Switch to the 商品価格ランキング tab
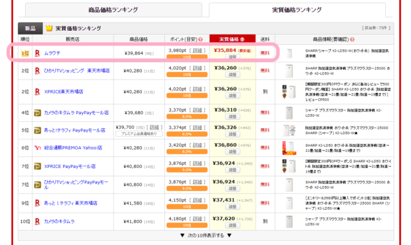 (x=113, y=10)
